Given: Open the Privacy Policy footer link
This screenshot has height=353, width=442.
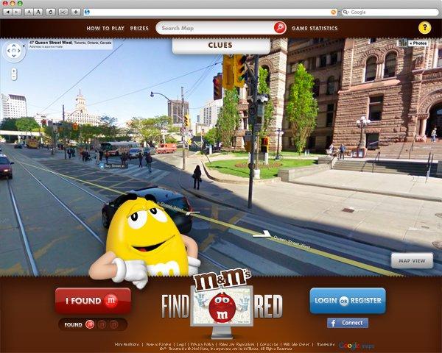Looking at the screenshot, I should pyautogui.click(x=202, y=344).
